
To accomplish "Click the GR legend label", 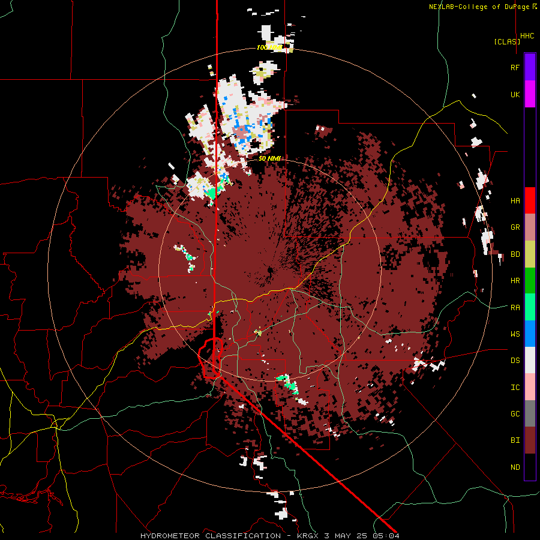I will tap(515, 227).
